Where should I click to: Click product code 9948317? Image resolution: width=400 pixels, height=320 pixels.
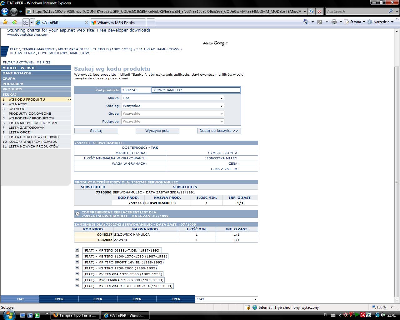coord(105,234)
